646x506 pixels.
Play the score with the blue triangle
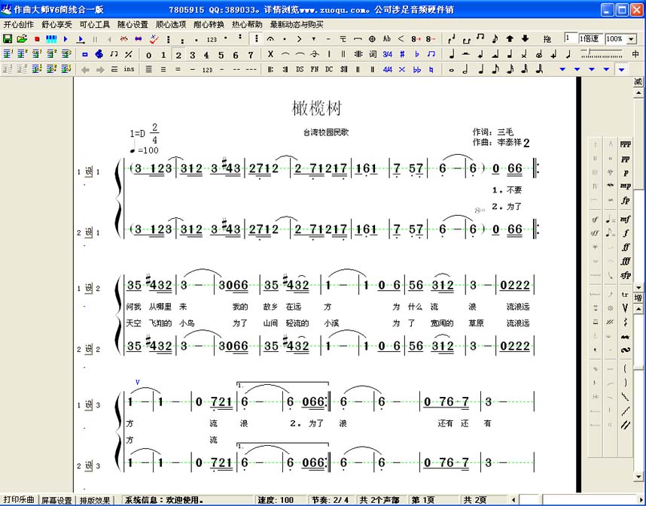[x=66, y=39]
